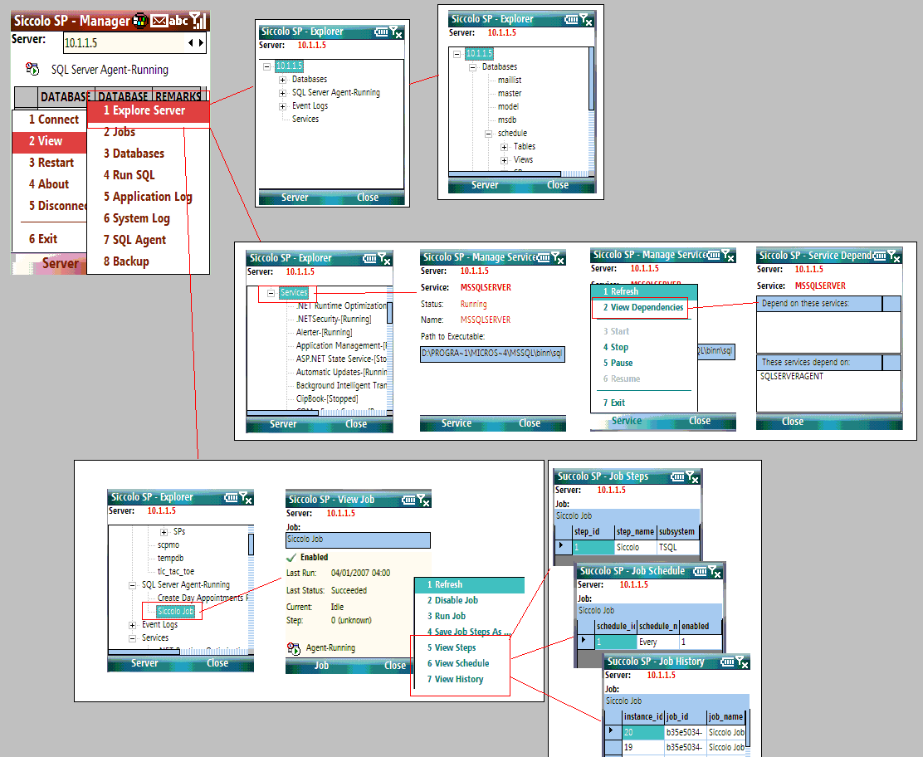Select master database in second Explorer tree
Viewport: 923px width, 757px height.
coord(510,93)
